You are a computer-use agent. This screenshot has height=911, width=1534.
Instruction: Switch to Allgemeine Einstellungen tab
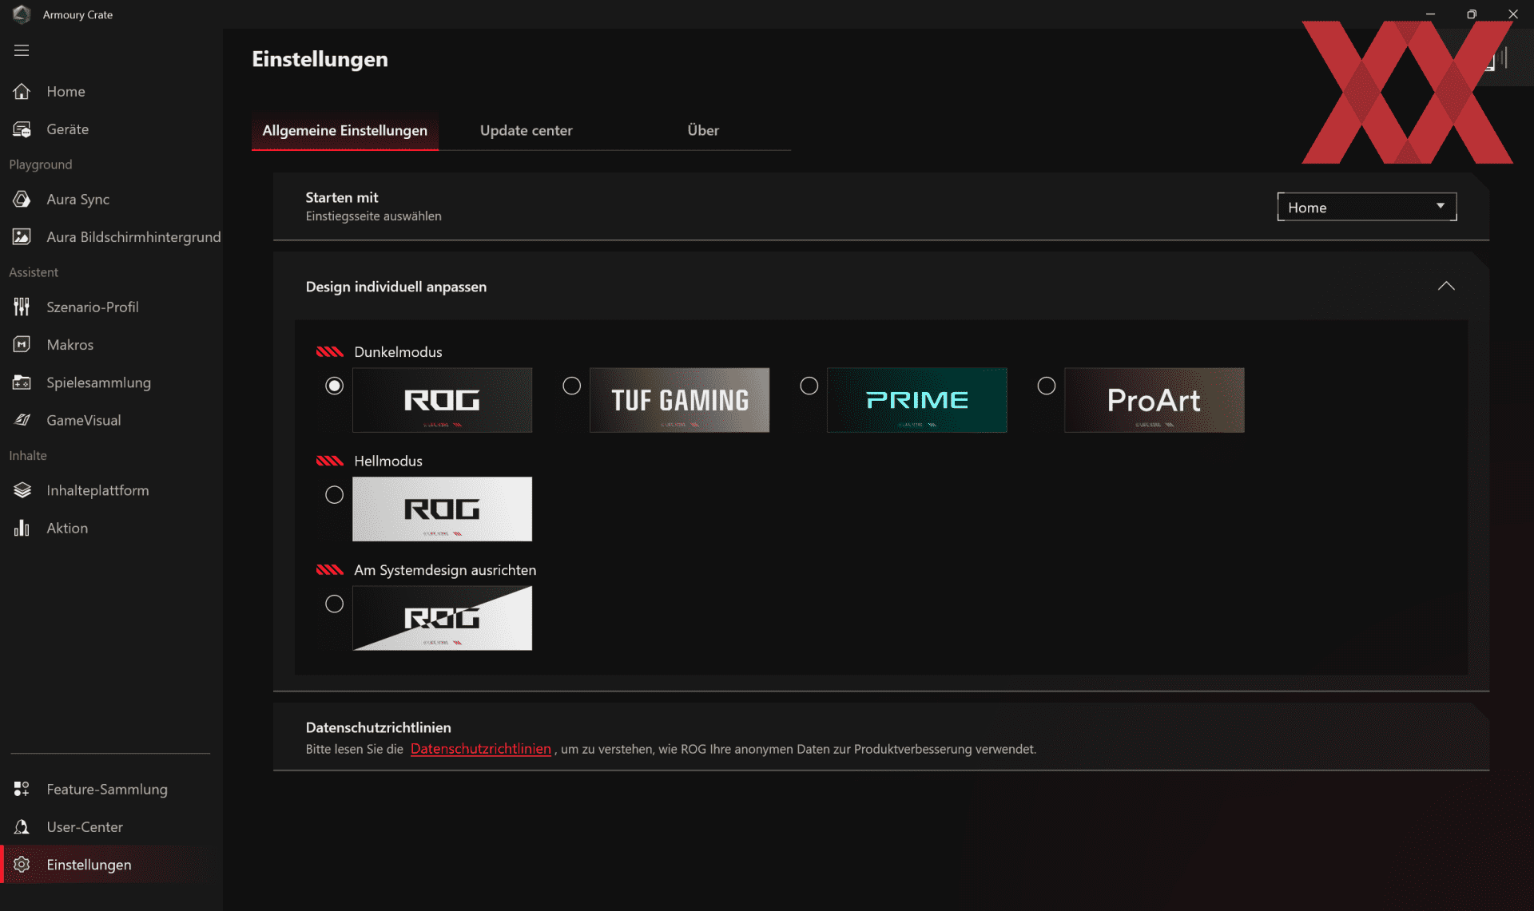345,130
